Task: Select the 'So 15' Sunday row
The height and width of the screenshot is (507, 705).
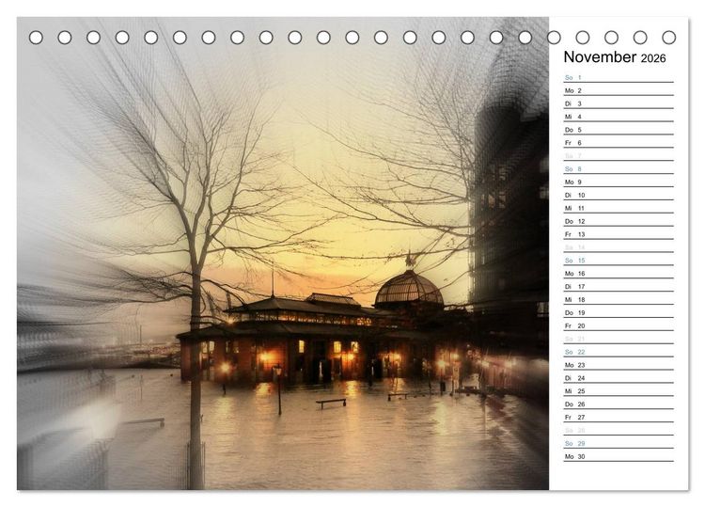Action: [x=619, y=260]
